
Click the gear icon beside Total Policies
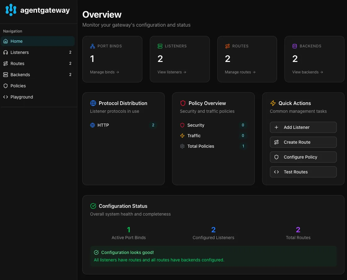tap(182, 146)
